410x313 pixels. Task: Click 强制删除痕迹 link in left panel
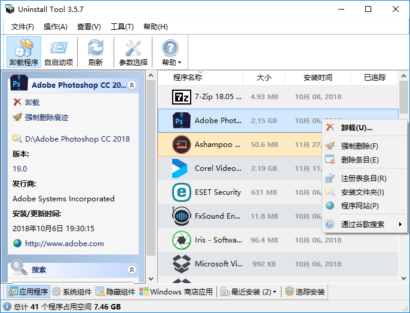coord(47,117)
